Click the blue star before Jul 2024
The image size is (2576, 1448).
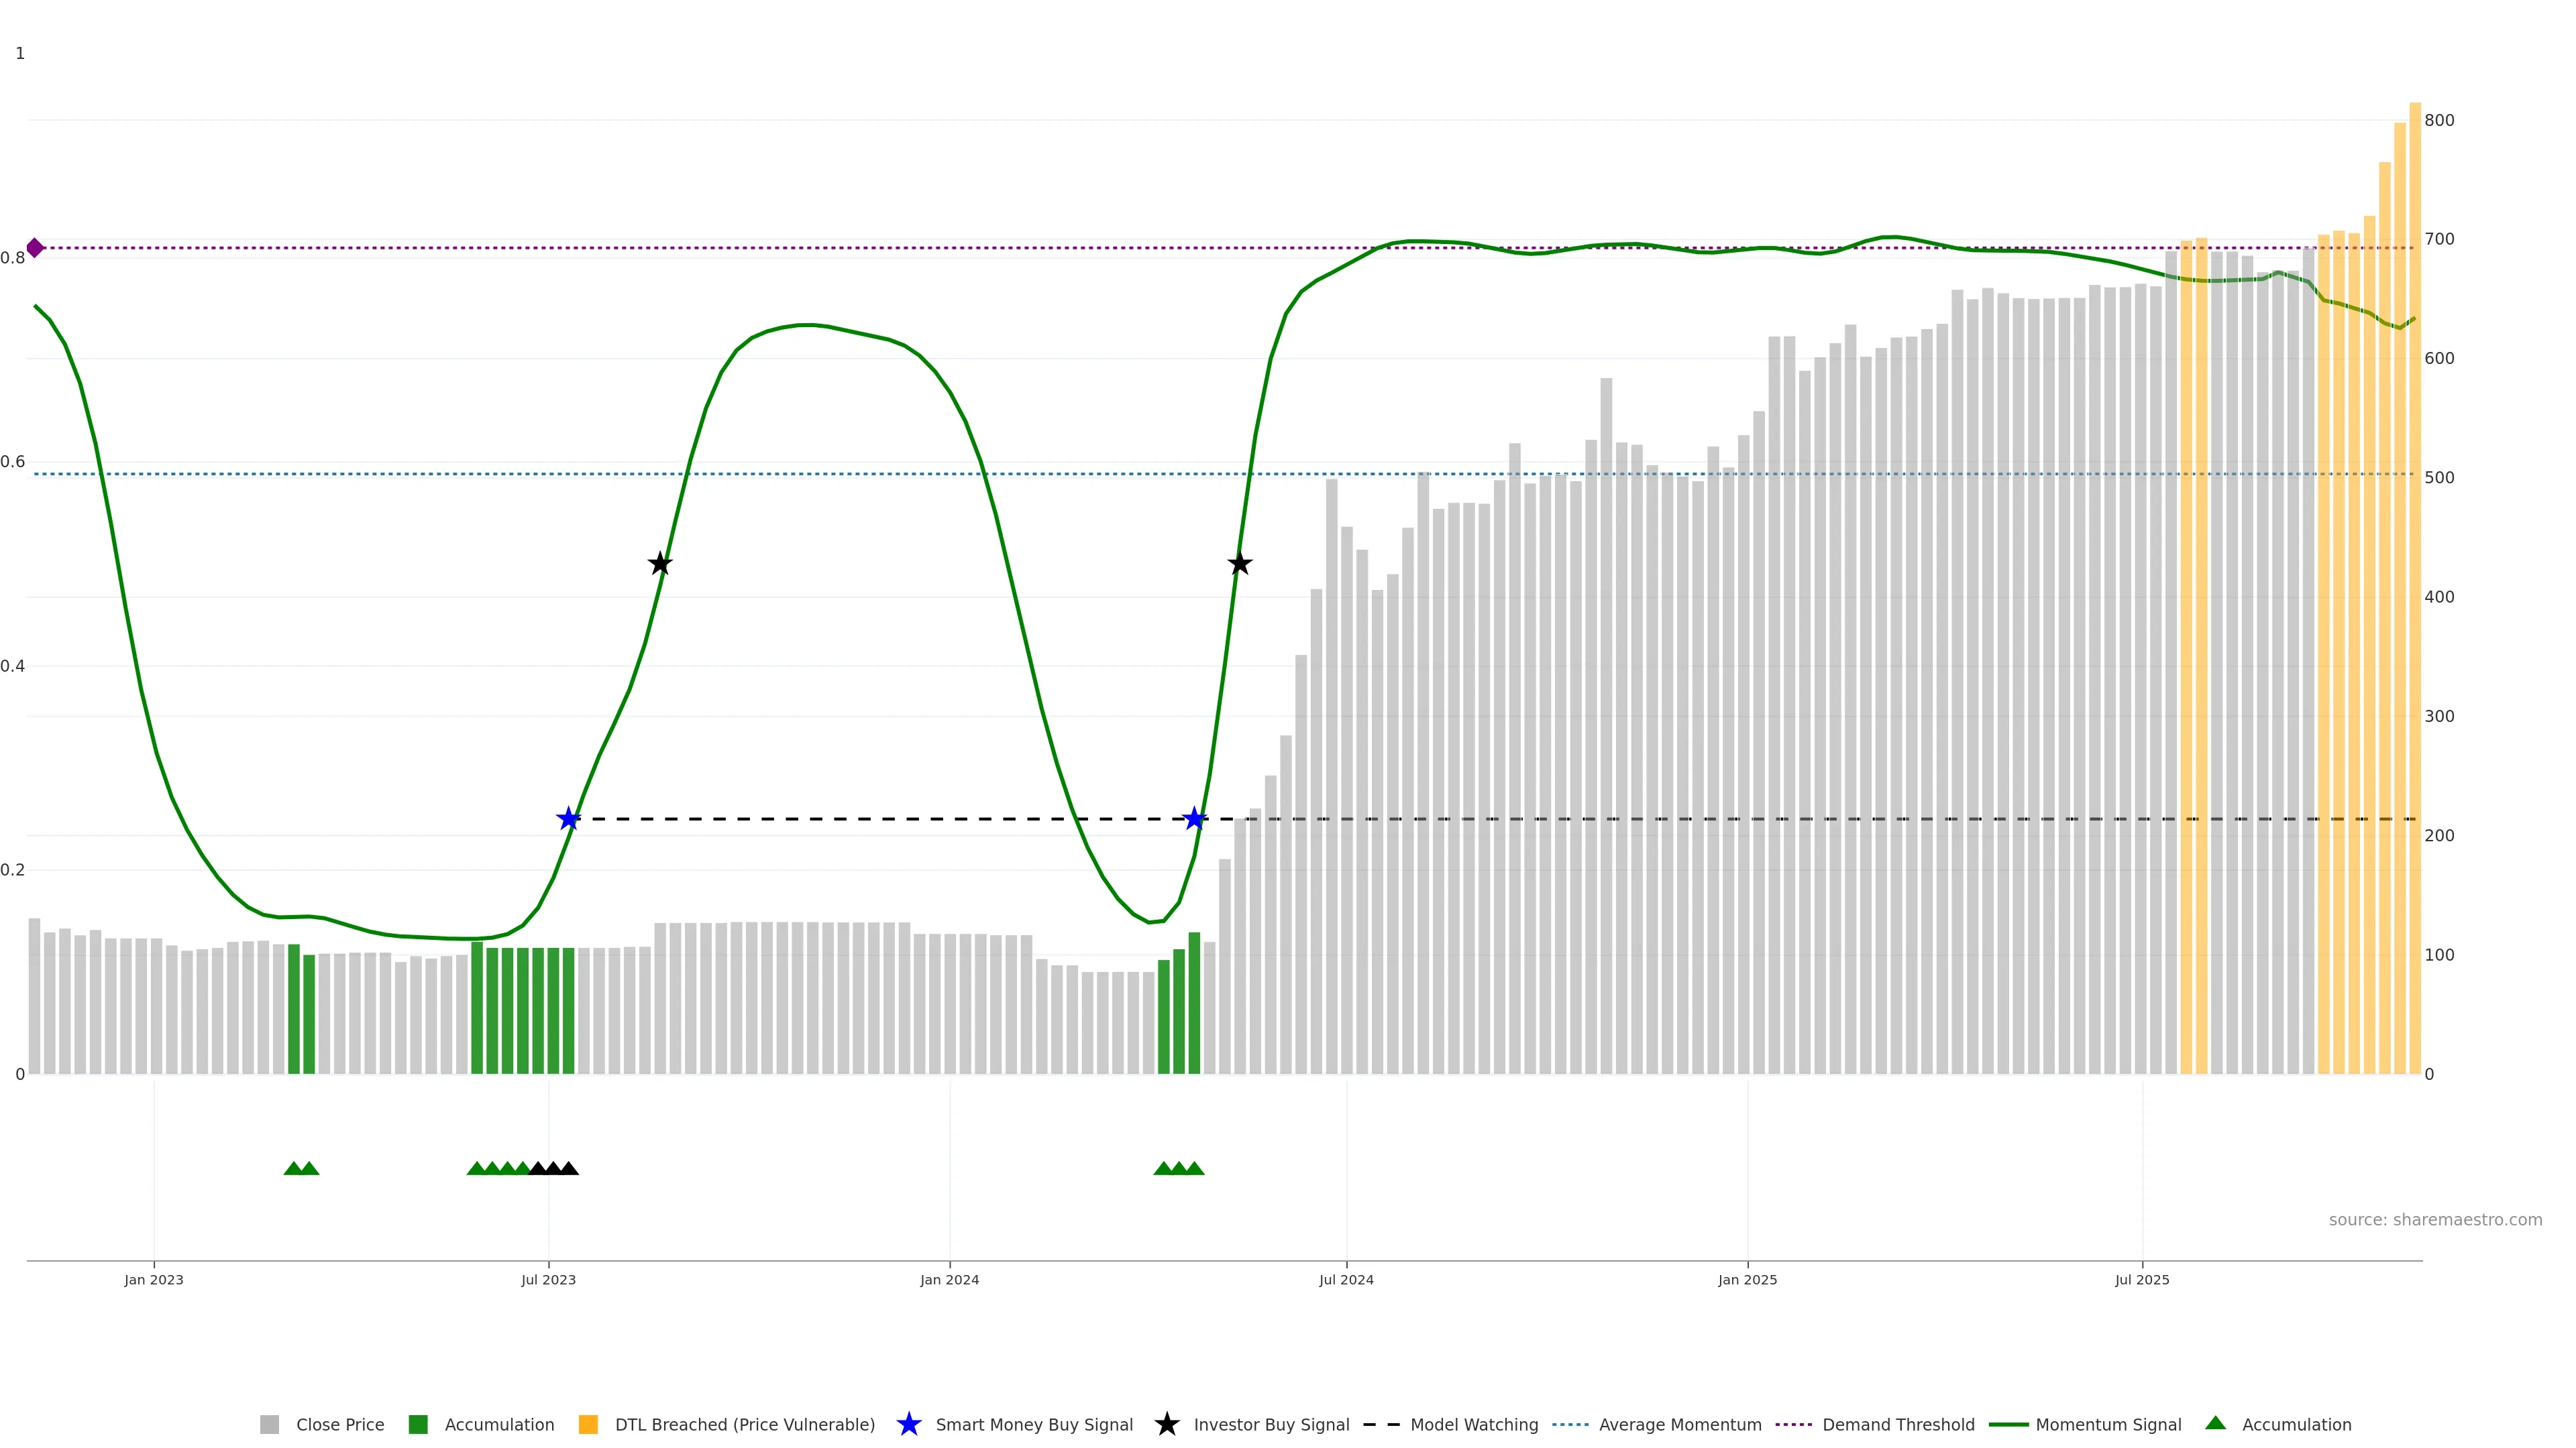pyautogui.click(x=1194, y=819)
